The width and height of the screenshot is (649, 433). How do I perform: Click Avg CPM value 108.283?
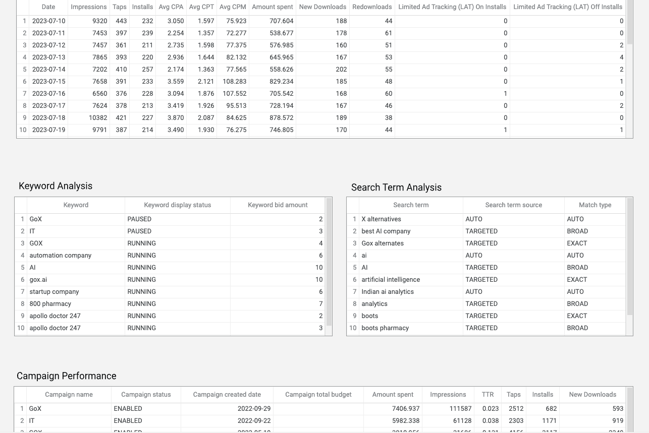[x=235, y=82]
